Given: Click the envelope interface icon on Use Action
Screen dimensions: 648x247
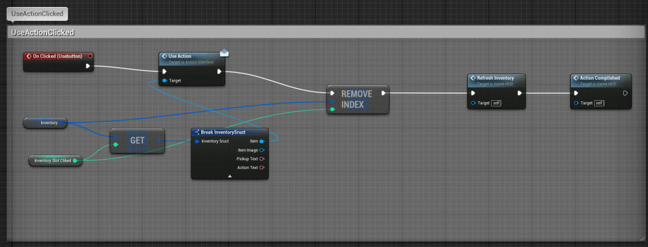Looking at the screenshot, I should pyautogui.click(x=224, y=53).
